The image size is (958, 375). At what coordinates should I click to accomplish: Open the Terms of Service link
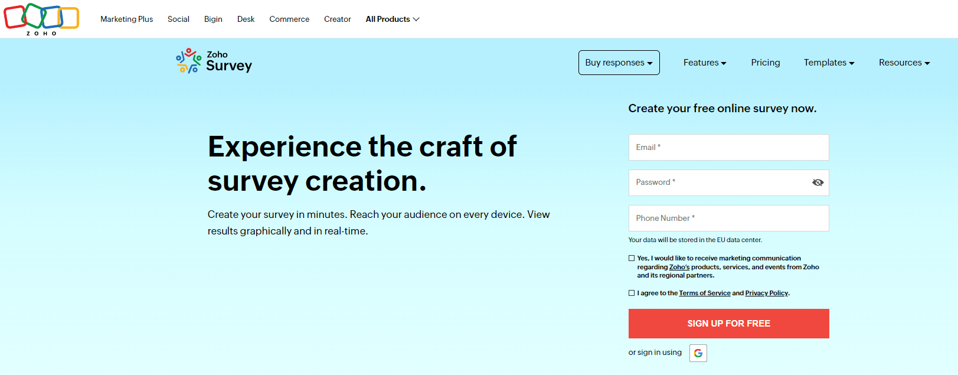(x=705, y=293)
